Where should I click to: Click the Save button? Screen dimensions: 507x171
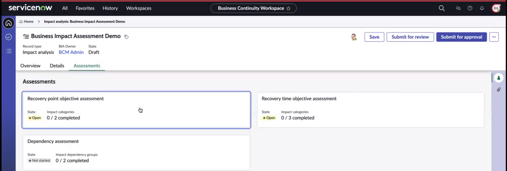point(374,37)
